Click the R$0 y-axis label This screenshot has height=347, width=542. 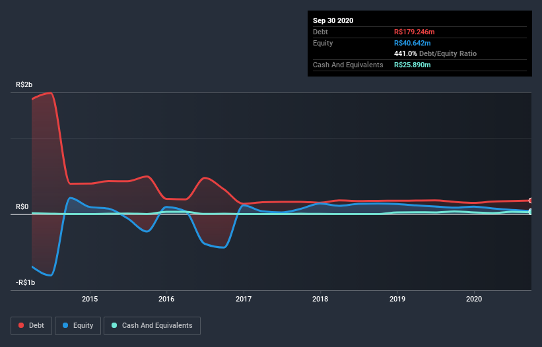tap(22, 207)
